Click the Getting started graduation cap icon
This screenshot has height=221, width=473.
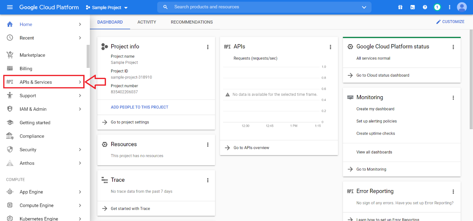click(x=10, y=123)
